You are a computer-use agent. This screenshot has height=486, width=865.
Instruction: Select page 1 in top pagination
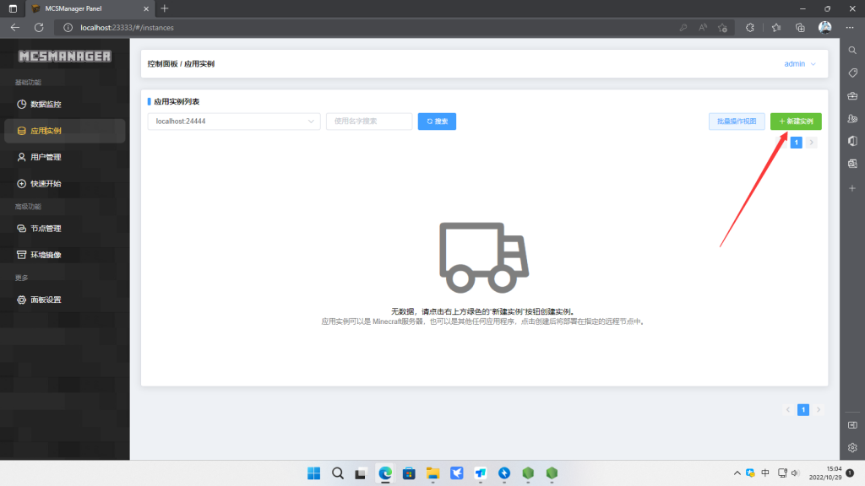click(796, 143)
